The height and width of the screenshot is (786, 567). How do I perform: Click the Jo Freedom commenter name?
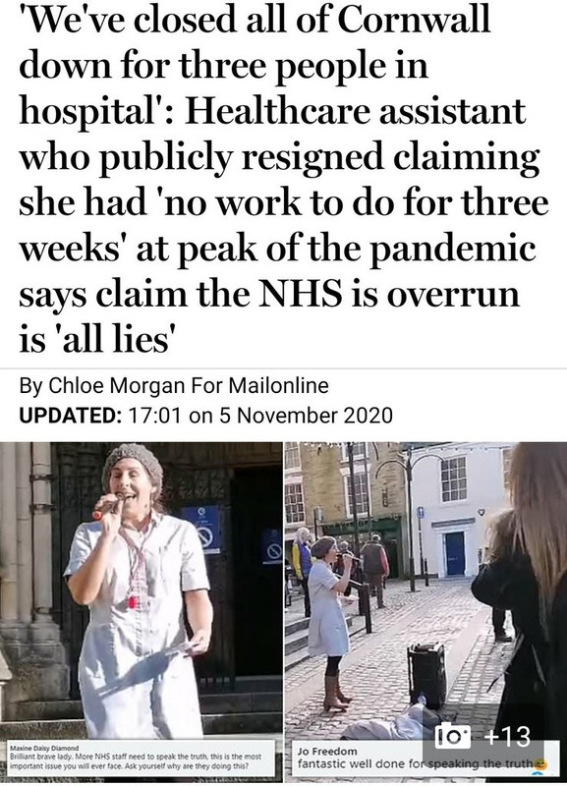327,751
